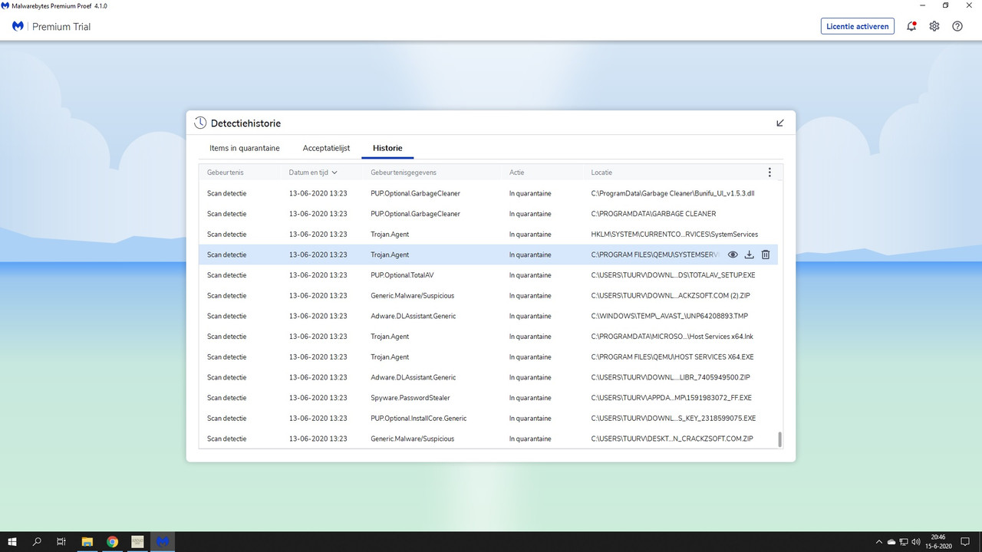
Task: Switch to Items in quarantaine tab
Action: click(245, 148)
